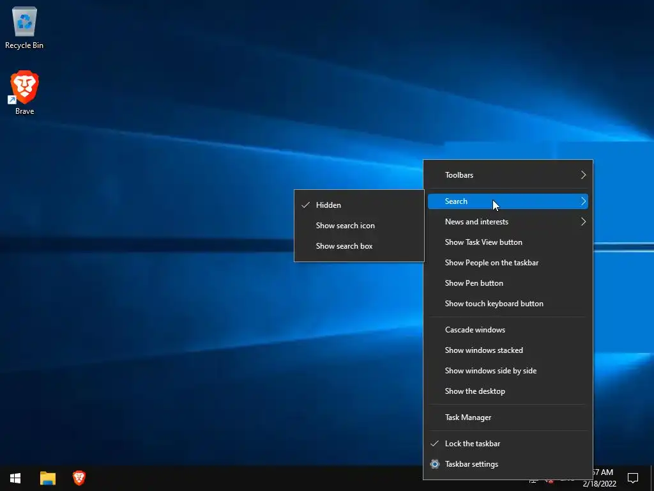This screenshot has height=491, width=654.
Task: Click the highlighted Search menu entry
Action: (x=508, y=201)
